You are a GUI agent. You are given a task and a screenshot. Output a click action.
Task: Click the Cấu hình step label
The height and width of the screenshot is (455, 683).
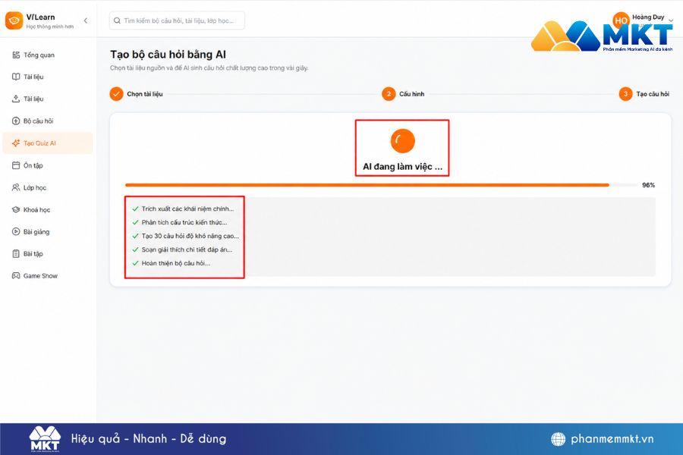tap(411, 94)
